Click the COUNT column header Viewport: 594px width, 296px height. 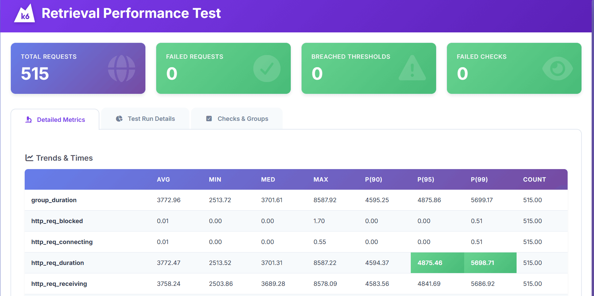click(x=534, y=180)
